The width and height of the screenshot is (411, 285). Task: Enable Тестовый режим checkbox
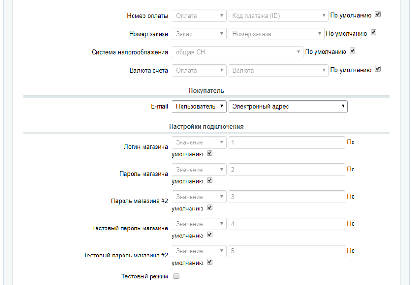click(176, 276)
